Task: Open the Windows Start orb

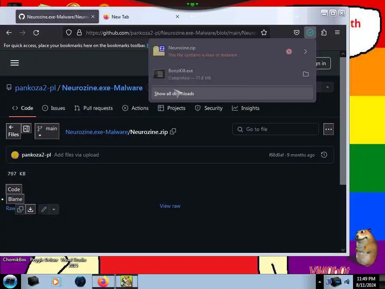Action: pyautogui.click(x=10, y=281)
